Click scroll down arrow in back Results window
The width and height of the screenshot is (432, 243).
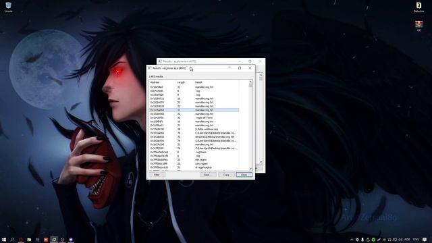pos(261,162)
